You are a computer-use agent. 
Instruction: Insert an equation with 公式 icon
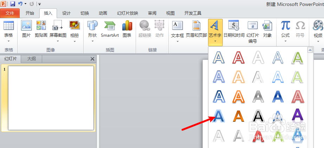(x=285, y=26)
